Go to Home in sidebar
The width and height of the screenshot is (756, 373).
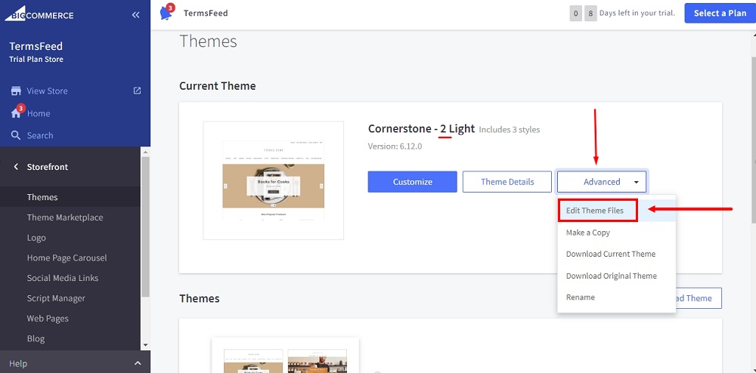(39, 113)
